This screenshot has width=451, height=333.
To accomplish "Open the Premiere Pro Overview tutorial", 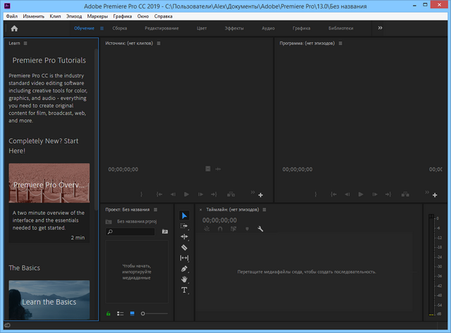I will click(x=49, y=185).
